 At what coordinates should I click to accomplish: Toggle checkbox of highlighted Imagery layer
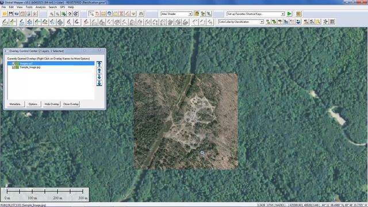pyautogui.click(x=13, y=64)
